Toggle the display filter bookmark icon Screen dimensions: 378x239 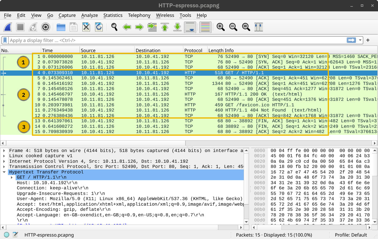click(x=5, y=40)
